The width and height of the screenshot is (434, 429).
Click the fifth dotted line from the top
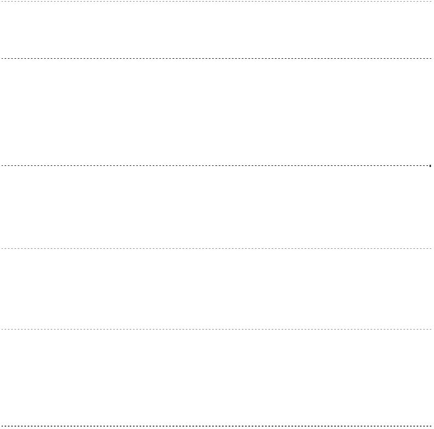217,330
